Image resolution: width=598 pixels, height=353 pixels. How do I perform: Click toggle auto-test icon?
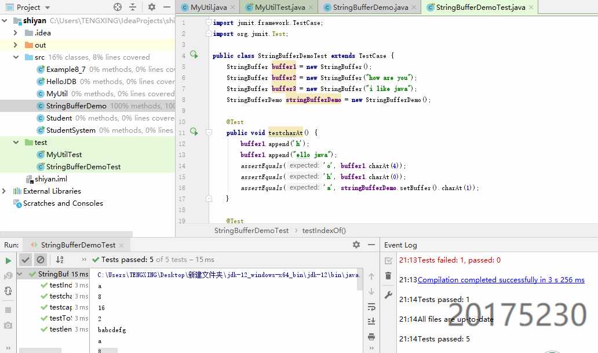[x=8, y=291]
